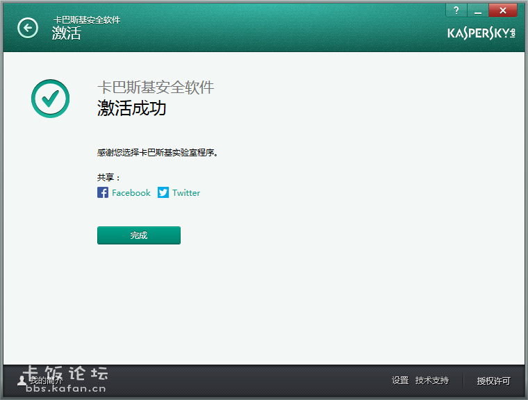528x400 pixels.
Task: Open help with the question mark button
Action: tap(456, 10)
